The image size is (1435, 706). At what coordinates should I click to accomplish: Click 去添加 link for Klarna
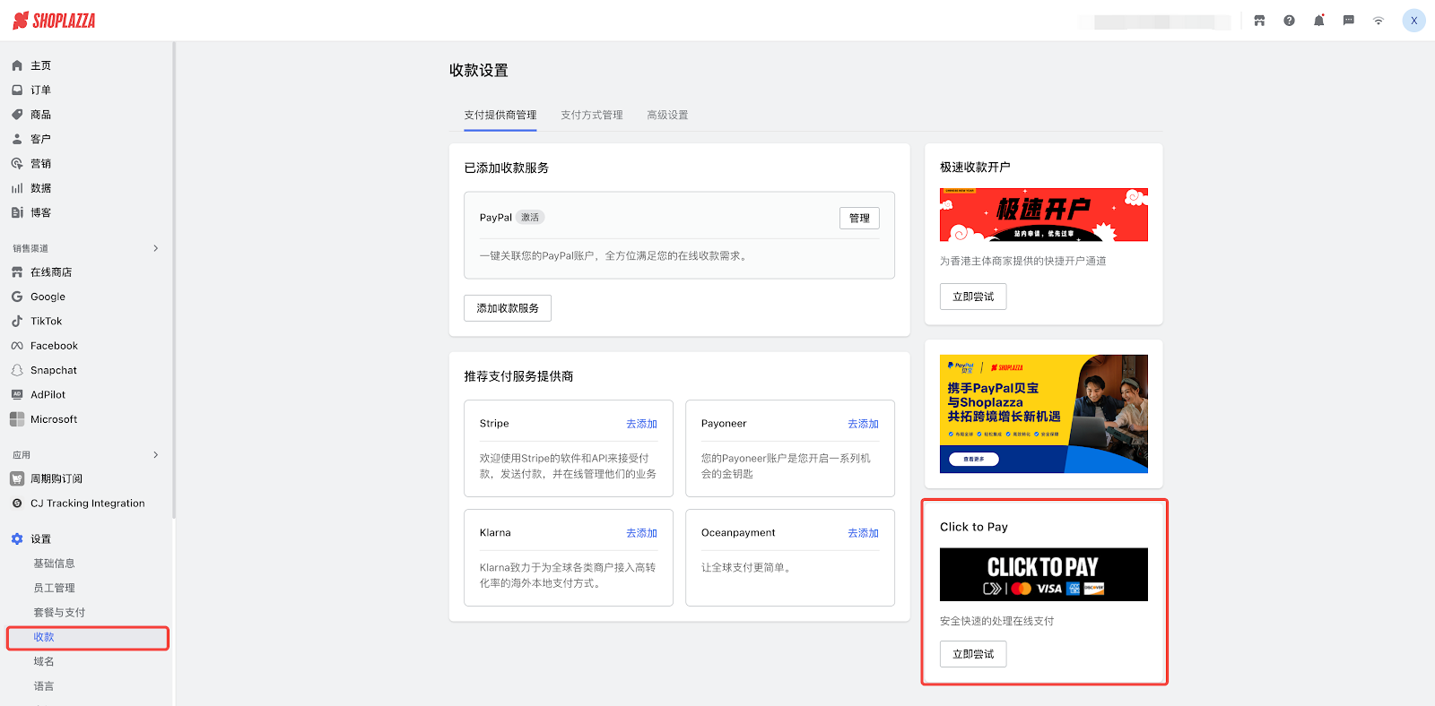click(x=641, y=533)
